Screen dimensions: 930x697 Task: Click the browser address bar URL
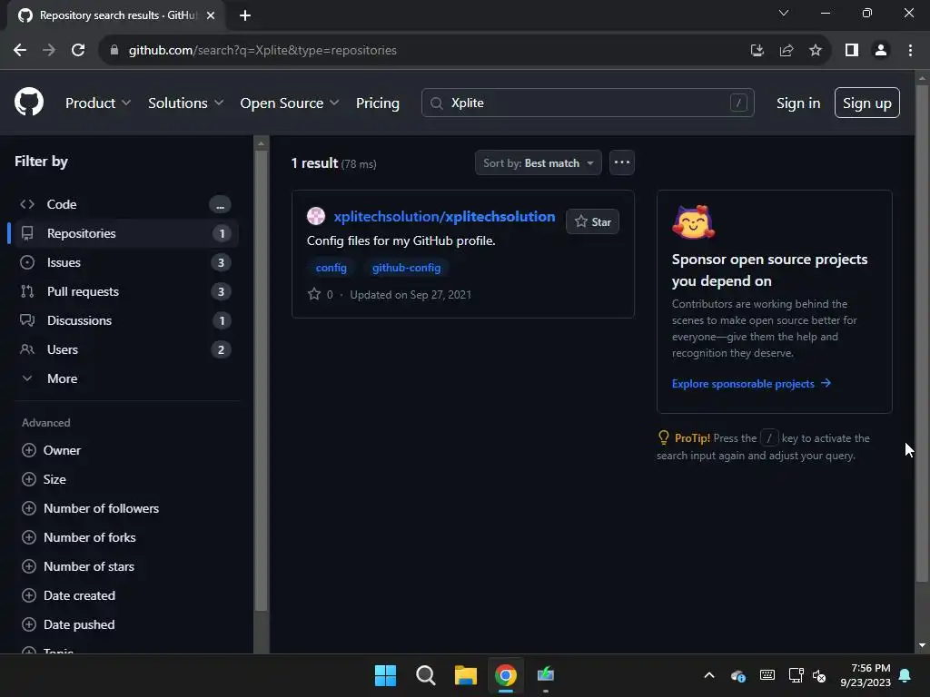(x=262, y=51)
